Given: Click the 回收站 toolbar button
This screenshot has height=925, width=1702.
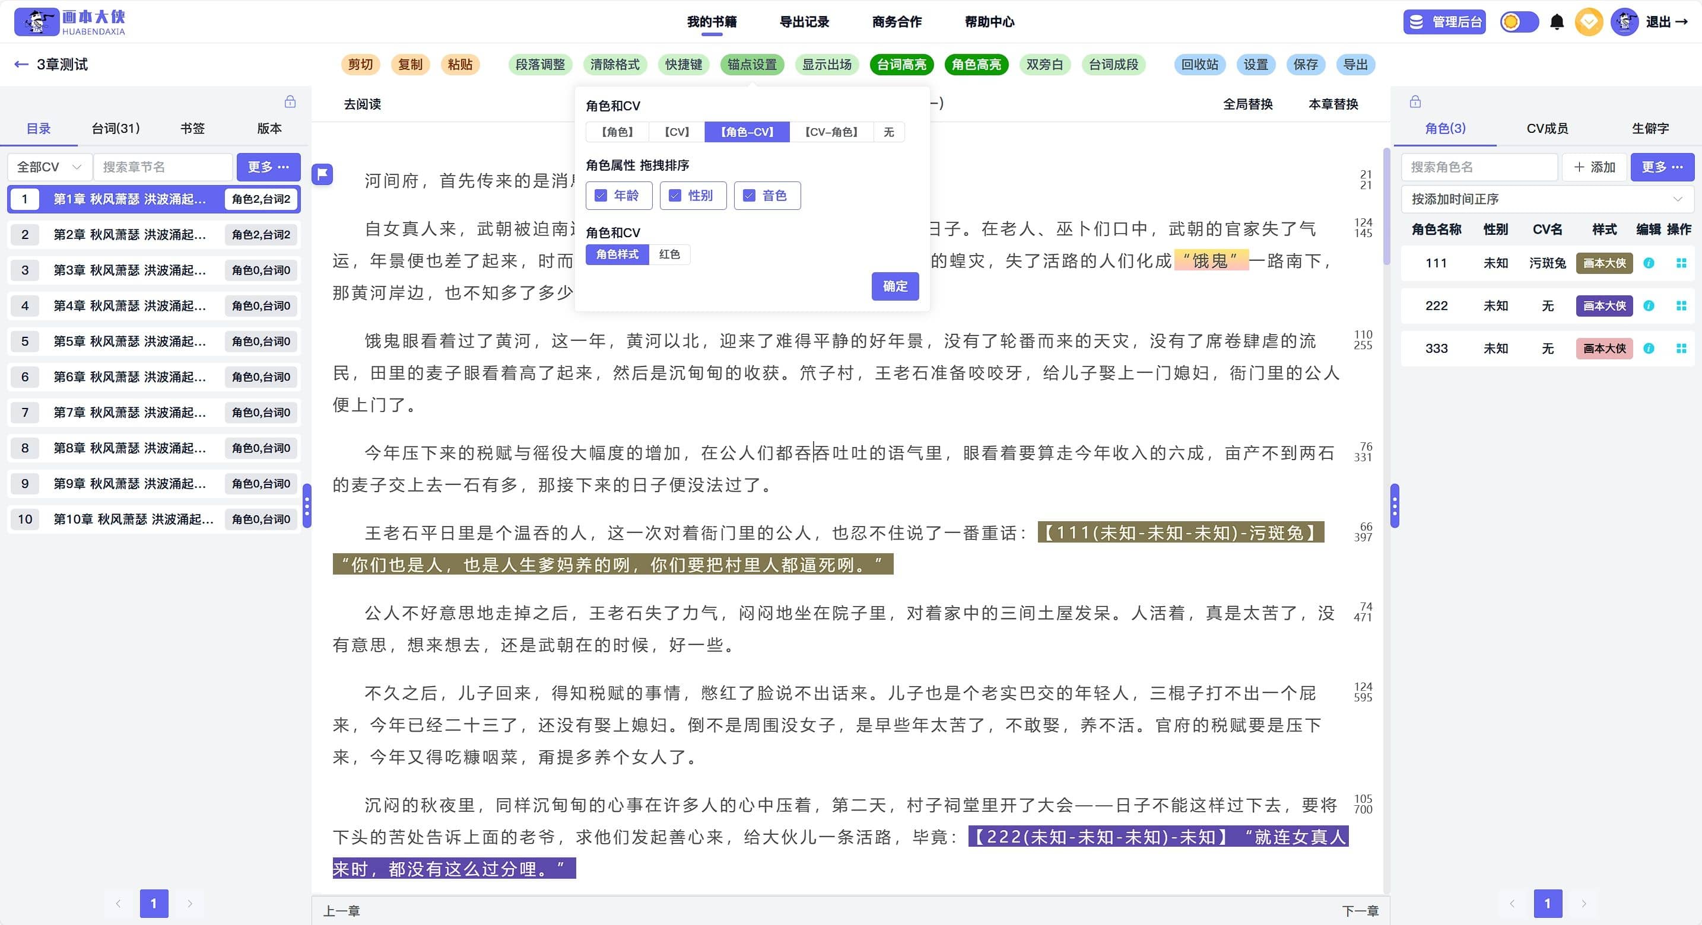Looking at the screenshot, I should pyautogui.click(x=1199, y=64).
